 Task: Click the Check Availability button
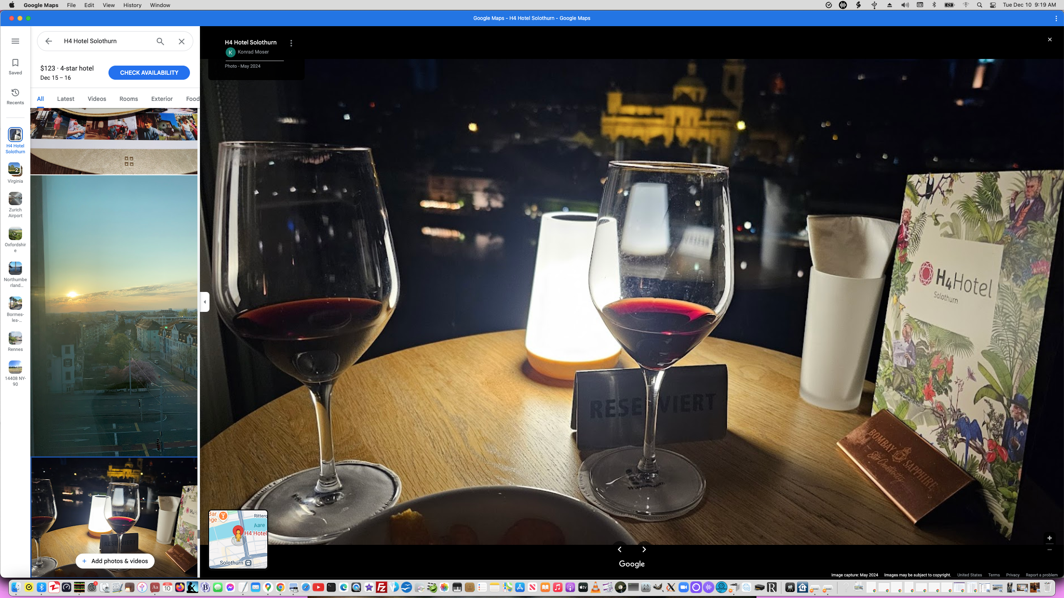point(149,73)
